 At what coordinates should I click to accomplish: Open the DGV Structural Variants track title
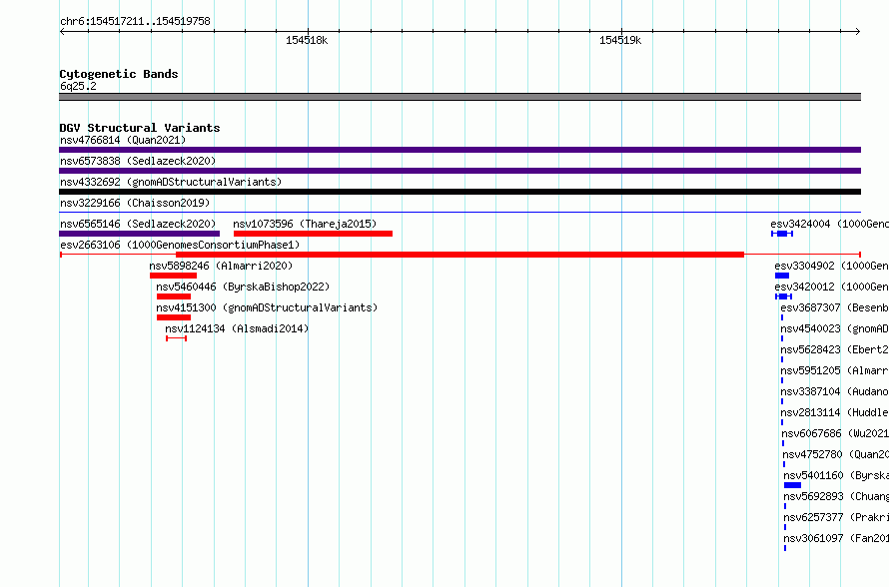tap(140, 128)
